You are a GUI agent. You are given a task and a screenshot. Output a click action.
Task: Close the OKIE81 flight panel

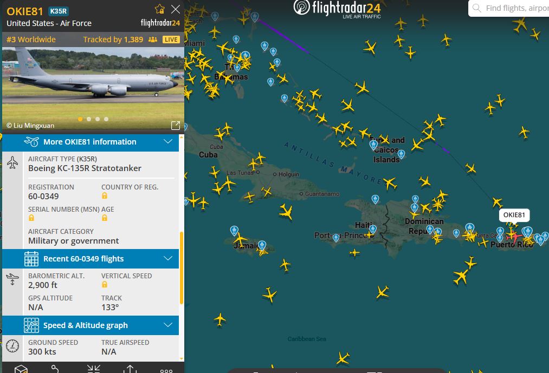click(176, 9)
